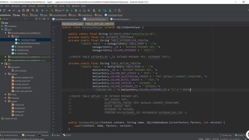Expand the manifests folder

click(x=2, y=26)
